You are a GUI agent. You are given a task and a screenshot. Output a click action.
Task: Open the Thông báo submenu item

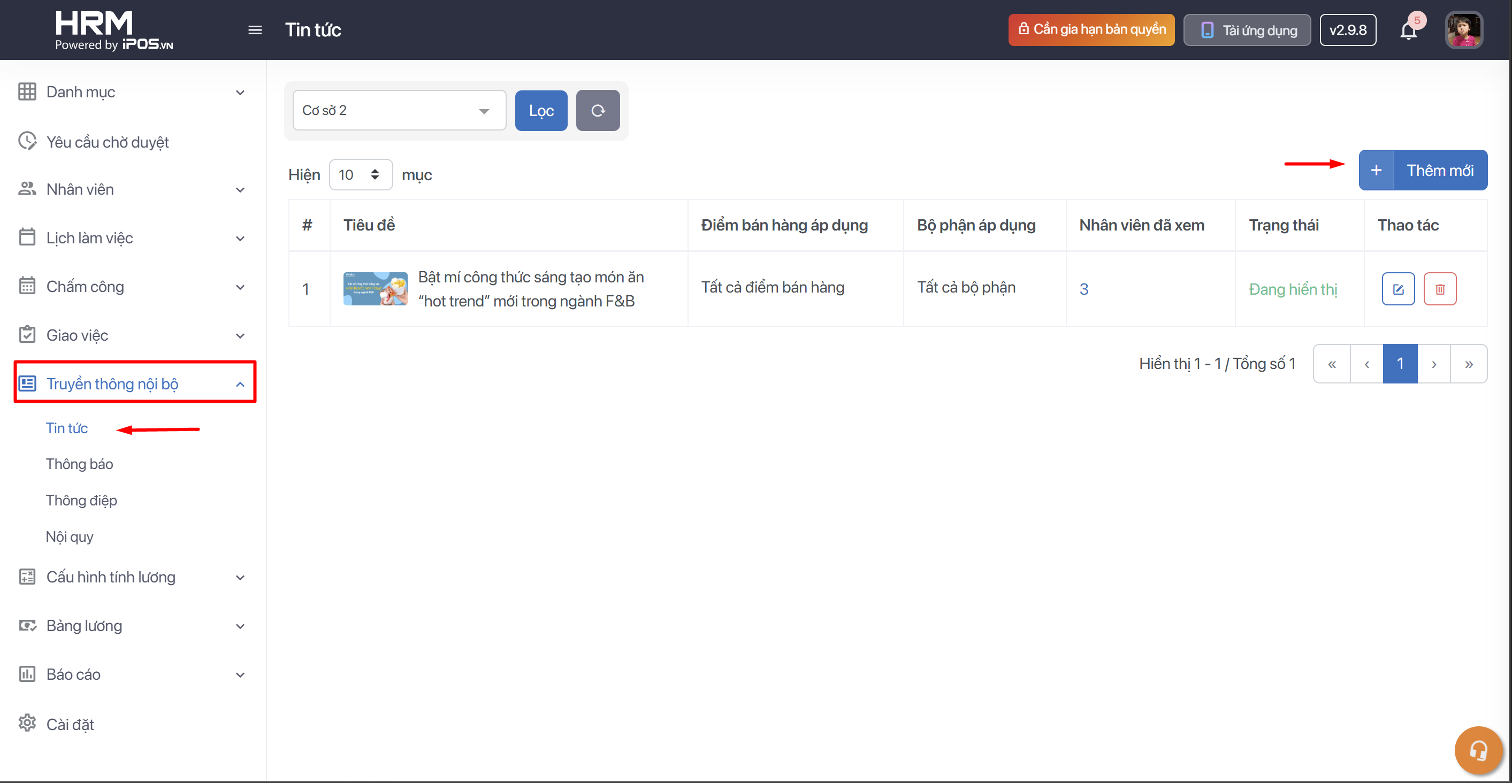(x=79, y=464)
